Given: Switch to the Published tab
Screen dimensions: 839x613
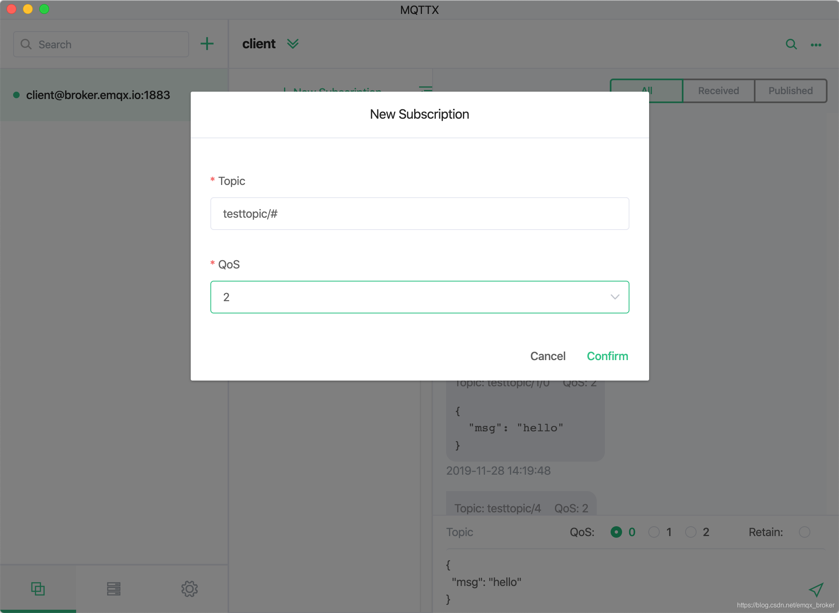Looking at the screenshot, I should pyautogui.click(x=790, y=90).
